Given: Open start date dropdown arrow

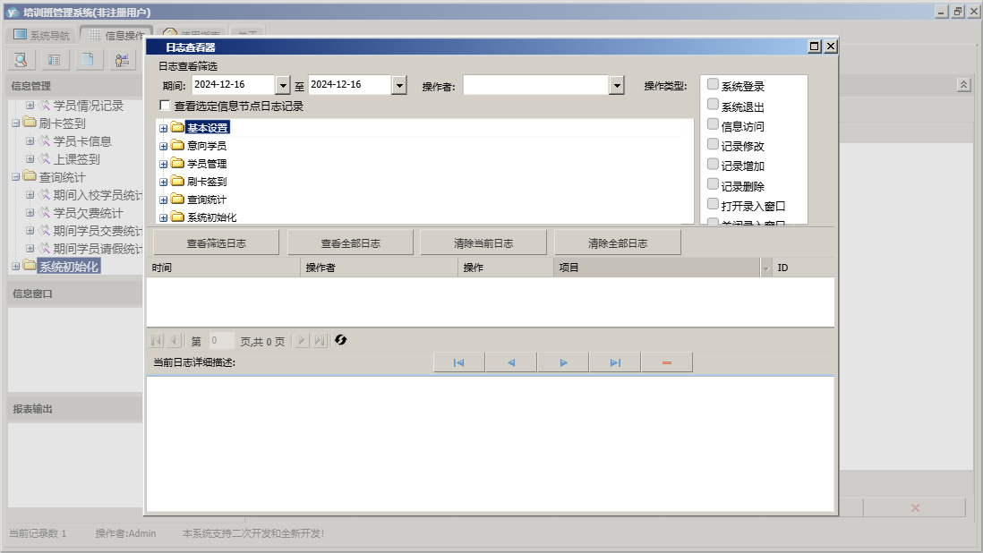Looking at the screenshot, I should (283, 85).
